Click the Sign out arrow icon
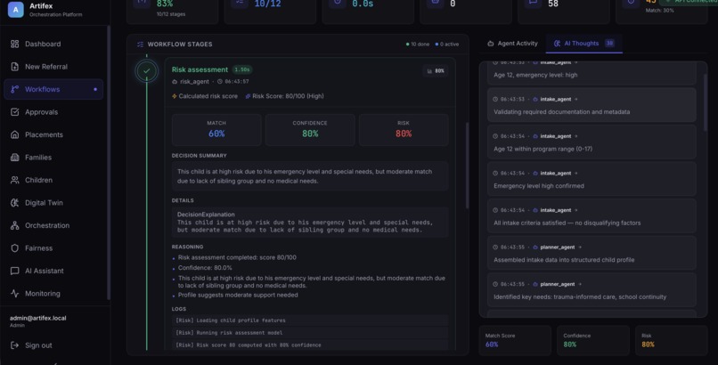 coord(14,345)
